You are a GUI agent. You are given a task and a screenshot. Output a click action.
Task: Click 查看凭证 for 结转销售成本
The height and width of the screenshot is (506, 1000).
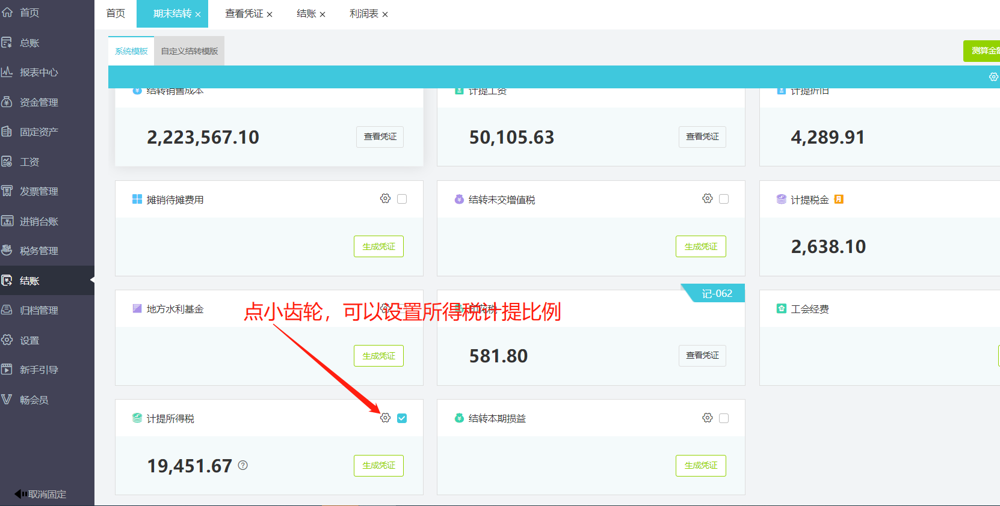[x=380, y=137]
